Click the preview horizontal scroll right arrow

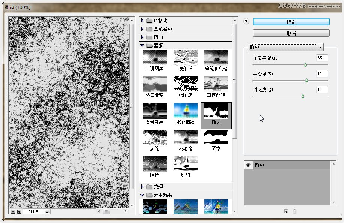point(125,211)
